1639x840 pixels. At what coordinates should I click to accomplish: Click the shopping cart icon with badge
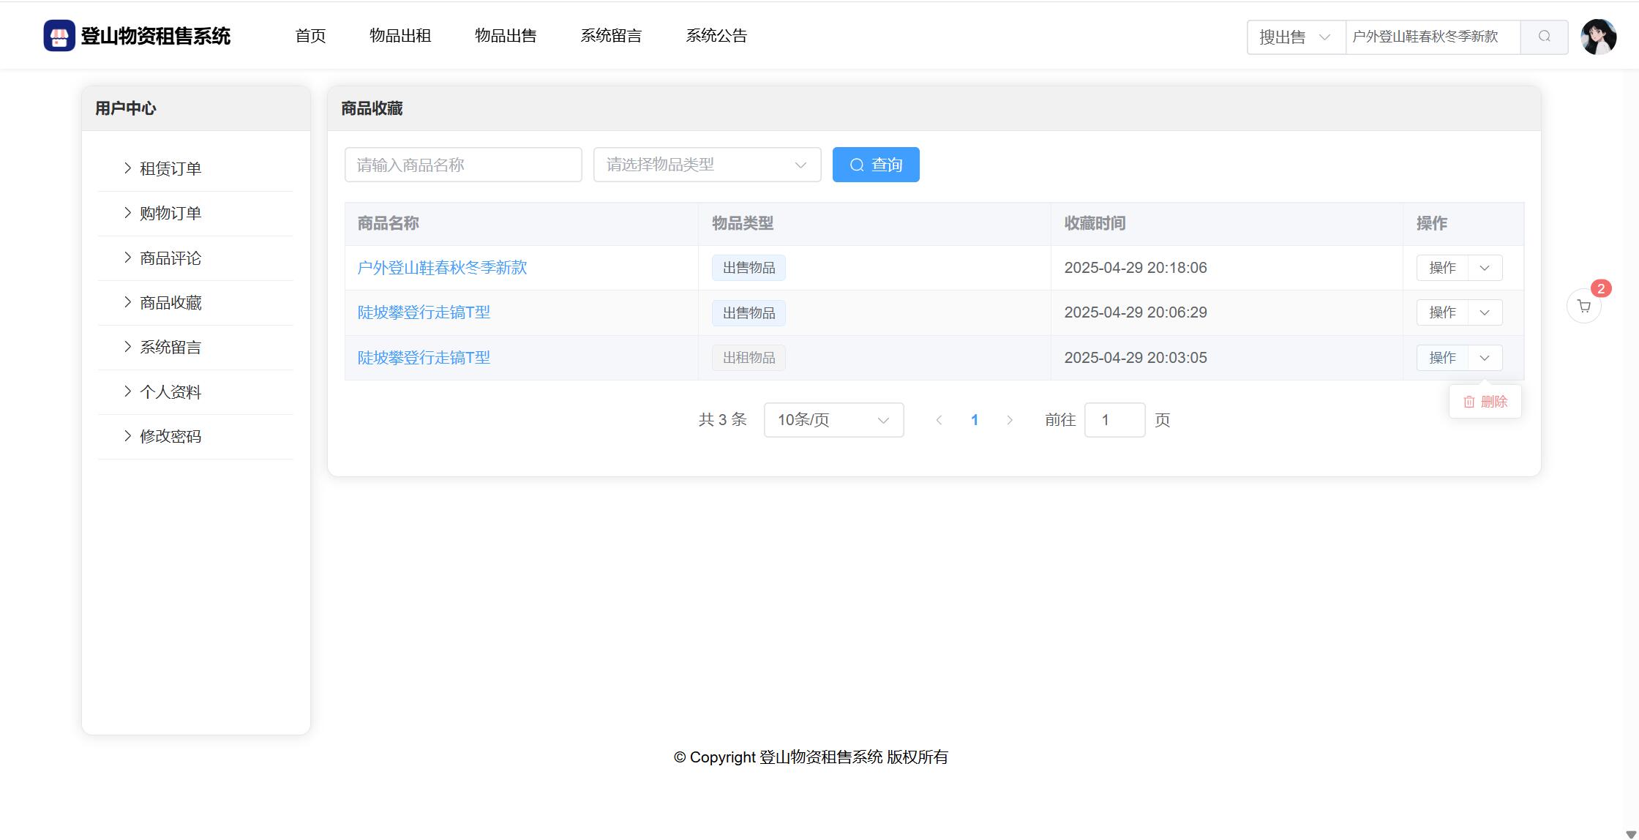click(x=1583, y=306)
